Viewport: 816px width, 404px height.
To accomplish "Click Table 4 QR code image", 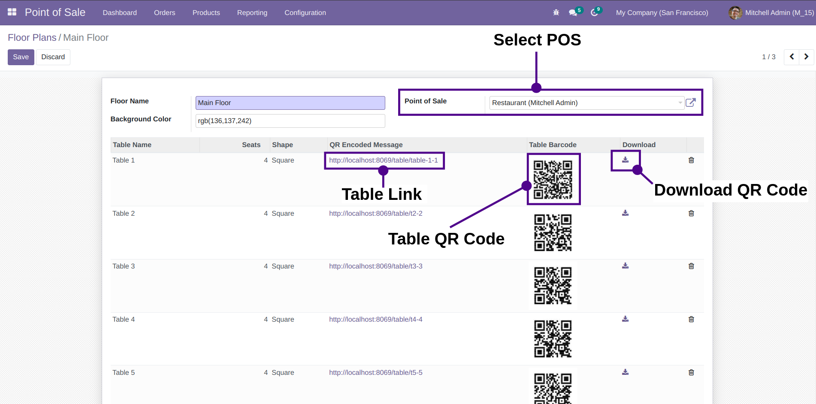I will click(x=553, y=338).
